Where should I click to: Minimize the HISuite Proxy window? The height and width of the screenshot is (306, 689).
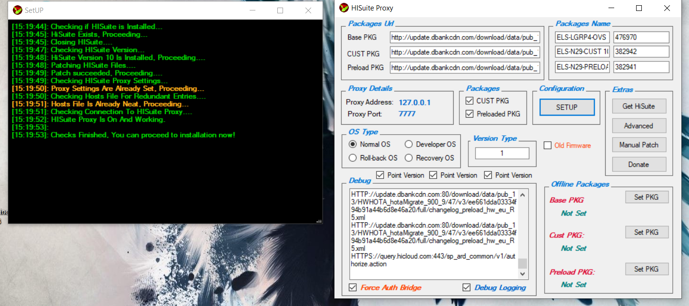click(x=611, y=8)
